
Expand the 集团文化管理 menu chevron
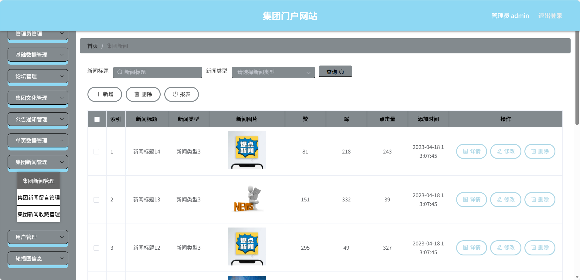click(62, 98)
